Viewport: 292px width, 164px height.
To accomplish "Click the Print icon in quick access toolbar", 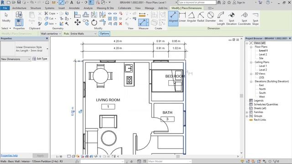I will (47, 2).
